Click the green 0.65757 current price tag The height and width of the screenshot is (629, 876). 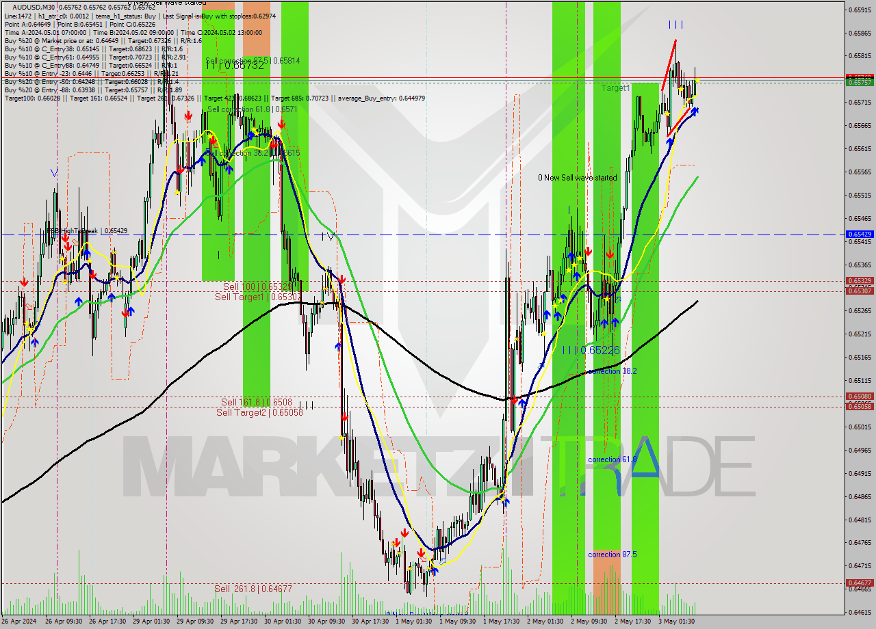click(x=860, y=82)
